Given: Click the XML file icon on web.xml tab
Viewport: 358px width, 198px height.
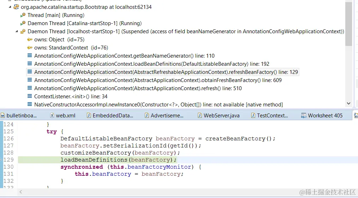Looking at the screenshot, I should [52, 116].
